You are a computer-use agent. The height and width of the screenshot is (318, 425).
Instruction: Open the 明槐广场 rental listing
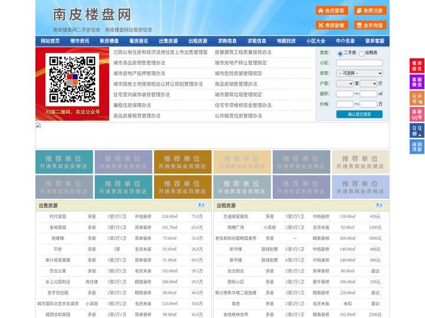pos(236,227)
